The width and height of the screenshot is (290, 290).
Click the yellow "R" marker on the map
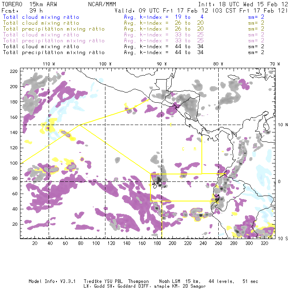point(195,149)
